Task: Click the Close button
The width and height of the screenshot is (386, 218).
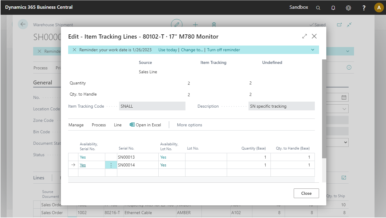Action: [306, 193]
